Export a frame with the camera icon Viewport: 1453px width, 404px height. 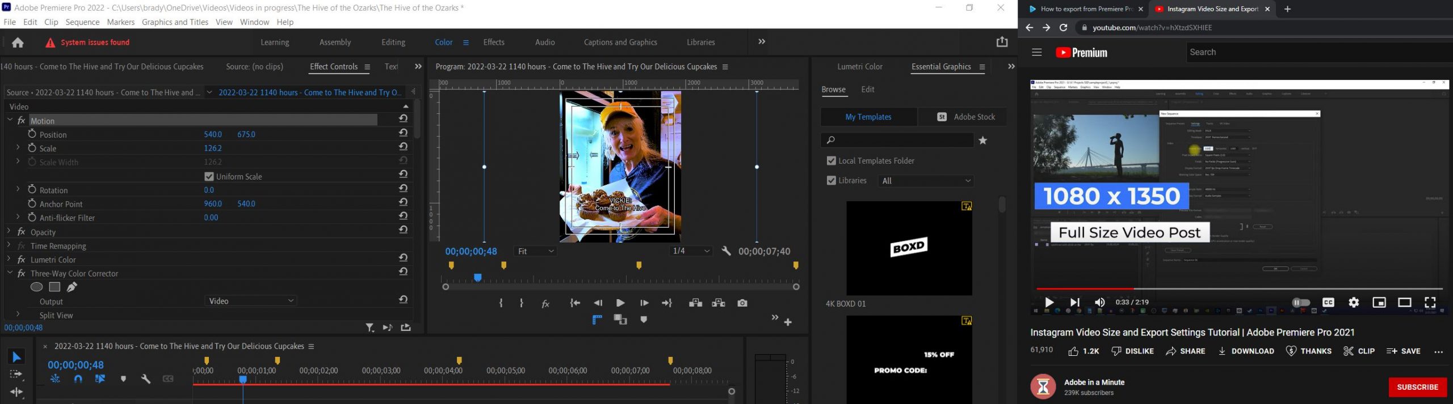coord(742,303)
